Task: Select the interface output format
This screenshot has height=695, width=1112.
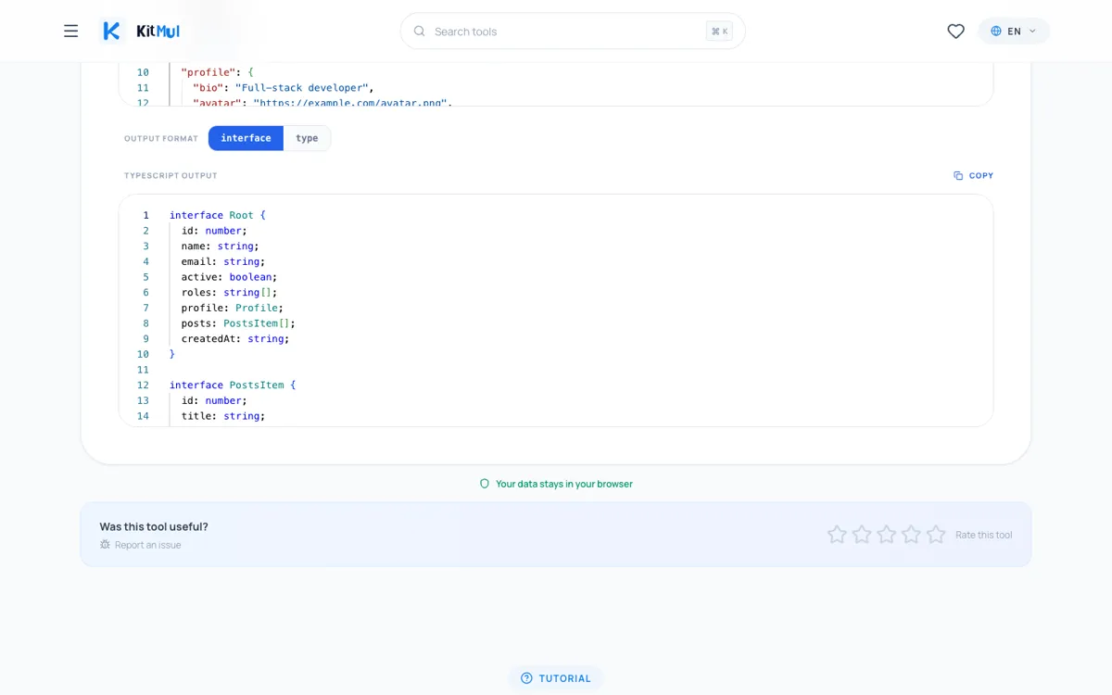Action: coord(245,137)
